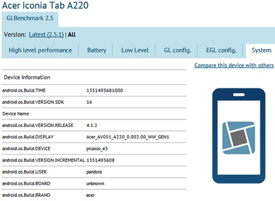Select the unknown board value
Image resolution: width=275 pixels, height=201 pixels.
tap(95, 183)
